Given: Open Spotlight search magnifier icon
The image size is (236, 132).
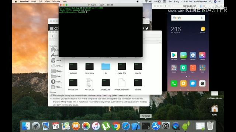Looking at the screenshot, I should (x=210, y=1).
